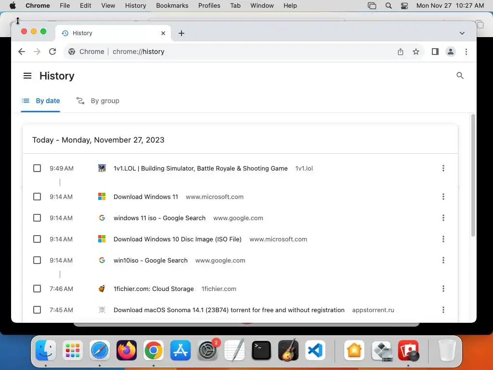The height and width of the screenshot is (370, 493).
Task: Open the 1fichier.com: Cloud Storage link
Action: [x=154, y=289]
